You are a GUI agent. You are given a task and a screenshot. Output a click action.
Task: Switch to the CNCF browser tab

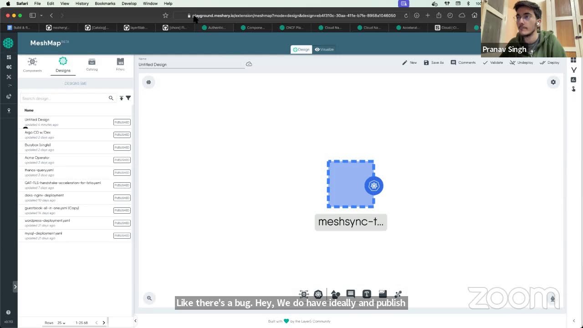point(291,27)
